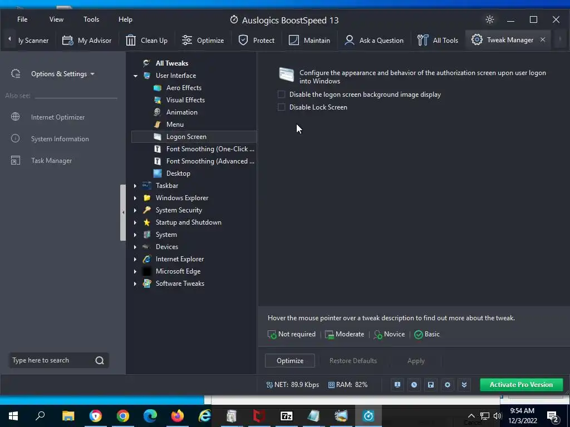
Task: Click the status bar info icon
Action: click(x=397, y=385)
